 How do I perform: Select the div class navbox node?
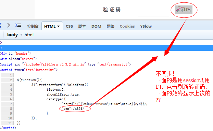18,59
